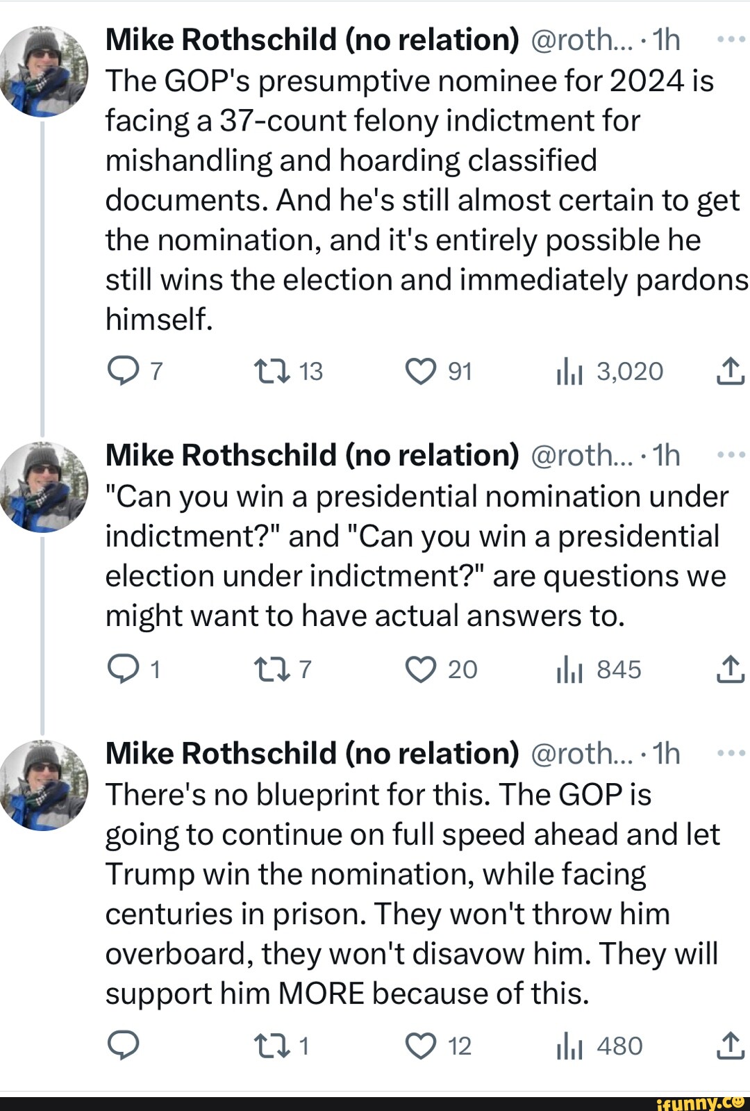Click the @roth handle on the third tweet
This screenshot has width=750, height=1111.
(581, 754)
